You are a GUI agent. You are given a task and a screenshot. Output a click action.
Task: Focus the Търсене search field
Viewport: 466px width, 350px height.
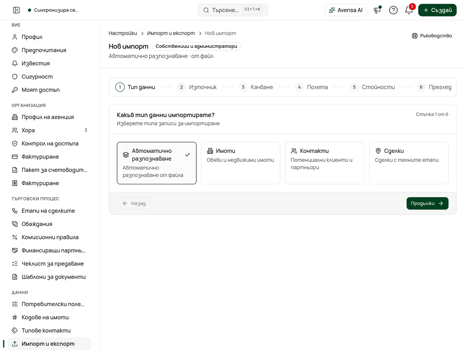tap(233, 10)
